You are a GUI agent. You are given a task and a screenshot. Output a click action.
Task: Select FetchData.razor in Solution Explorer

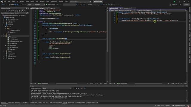tap(14, 47)
